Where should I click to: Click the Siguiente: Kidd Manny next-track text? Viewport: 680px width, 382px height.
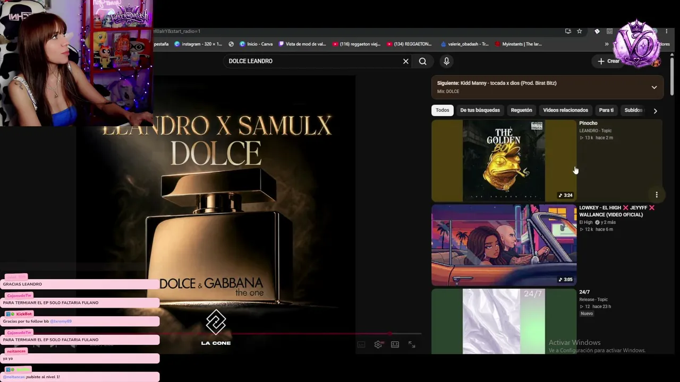click(x=497, y=83)
